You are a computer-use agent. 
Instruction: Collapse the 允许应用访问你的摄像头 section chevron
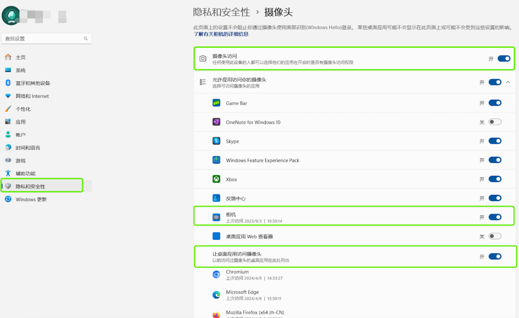[508, 82]
